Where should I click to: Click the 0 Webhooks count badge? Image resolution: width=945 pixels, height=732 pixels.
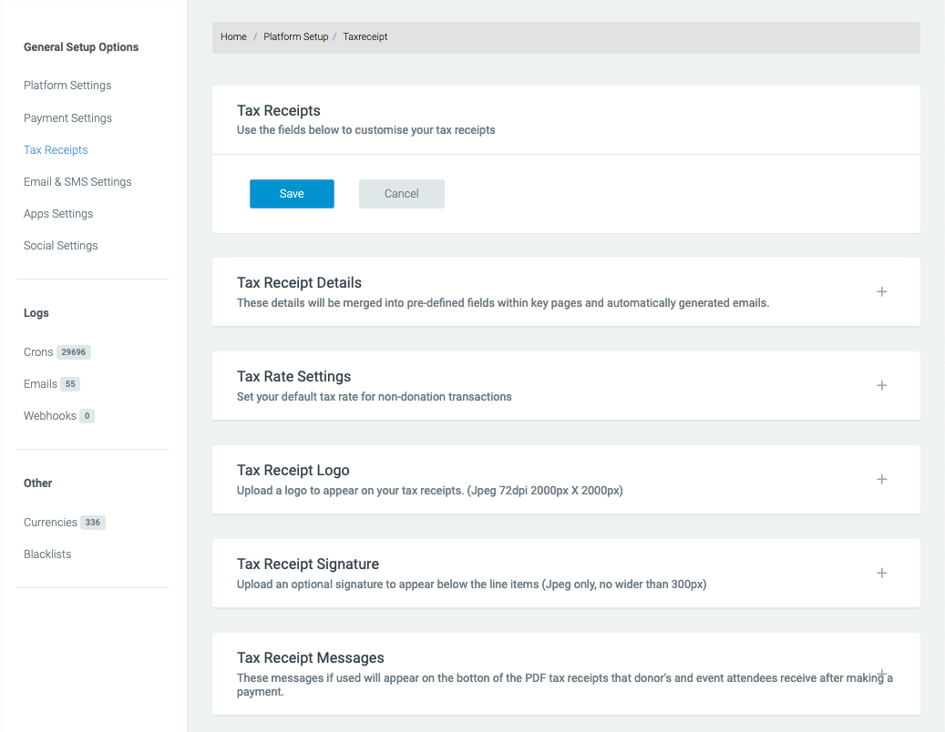pos(87,416)
